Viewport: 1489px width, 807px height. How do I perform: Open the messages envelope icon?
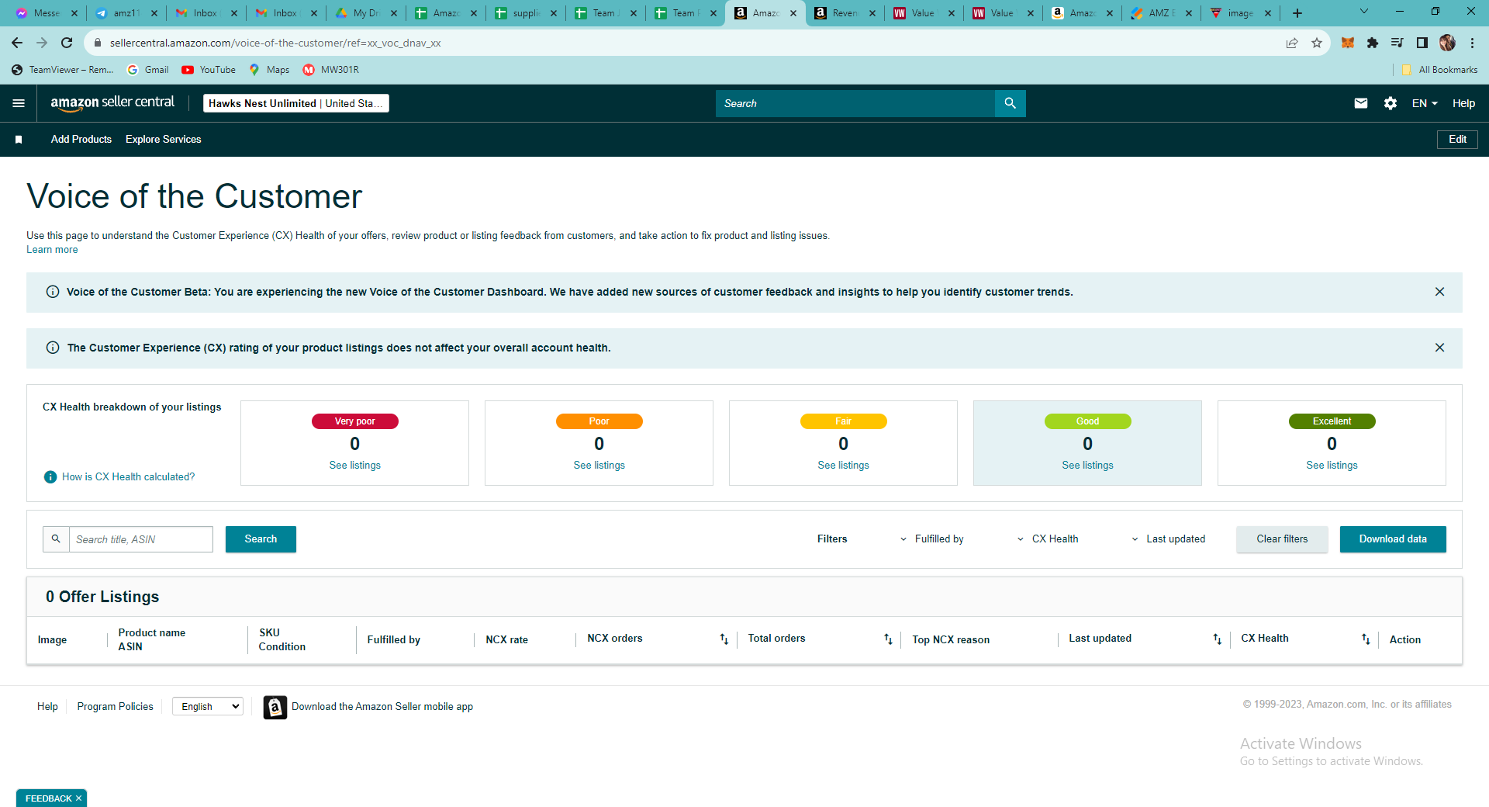1361,103
